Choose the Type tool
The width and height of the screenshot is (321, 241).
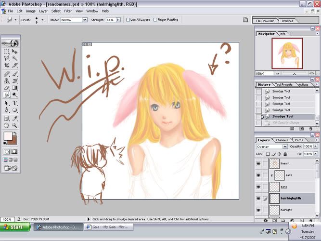[15, 103]
